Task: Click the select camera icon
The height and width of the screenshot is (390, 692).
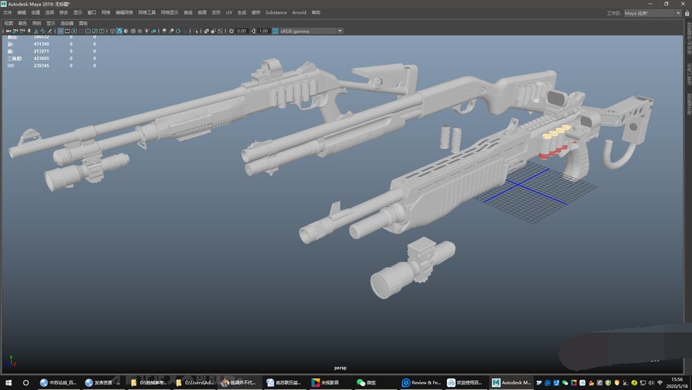Action: pos(8,31)
